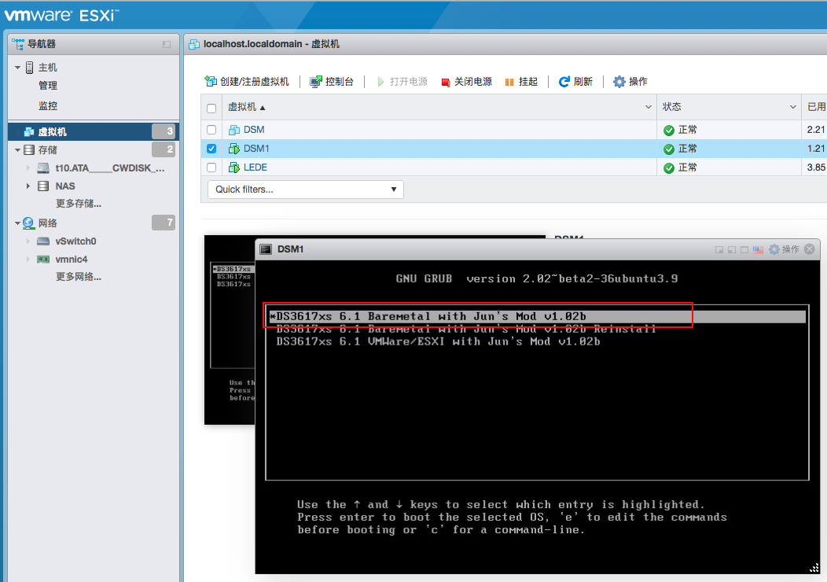The width and height of the screenshot is (827, 582).
Task: Click the smallest console size icon
Action: 719,250
